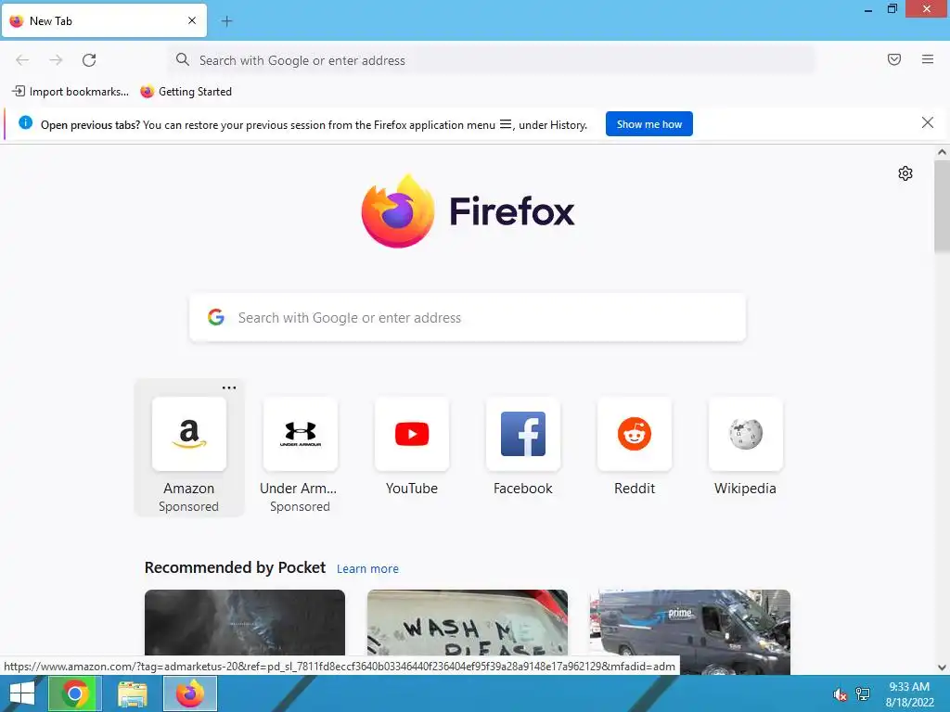Open a new tab with plus button
The height and width of the screenshot is (712, 950).
point(226,21)
